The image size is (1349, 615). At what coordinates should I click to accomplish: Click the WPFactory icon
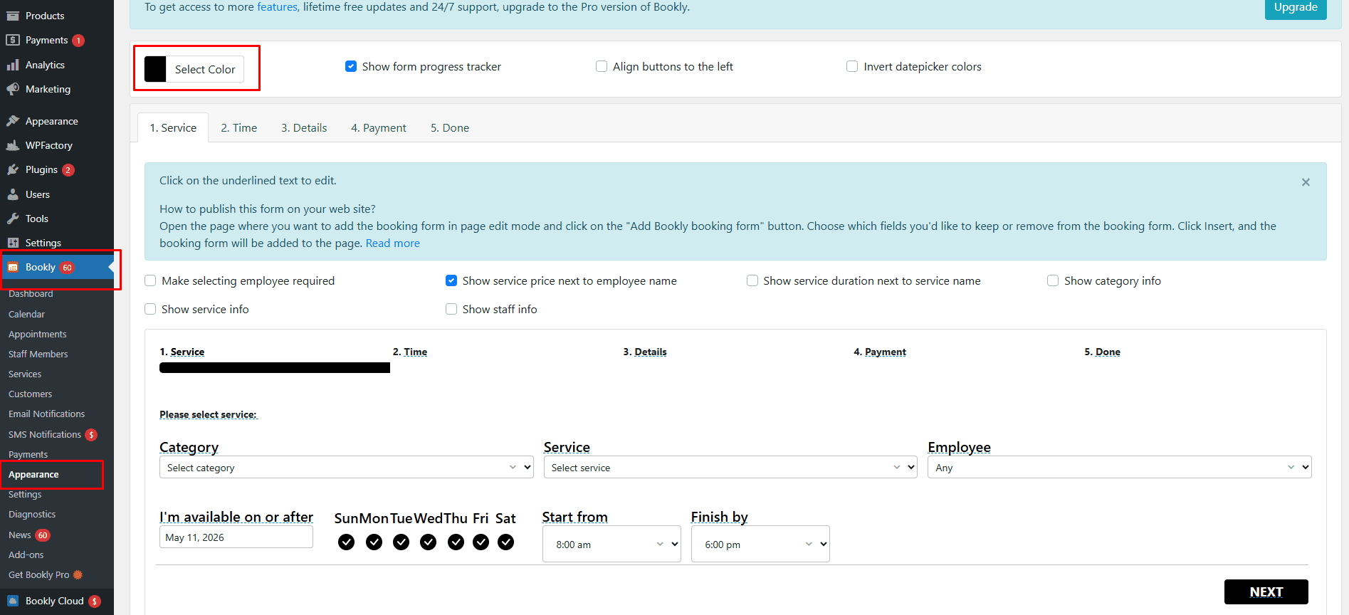point(13,145)
